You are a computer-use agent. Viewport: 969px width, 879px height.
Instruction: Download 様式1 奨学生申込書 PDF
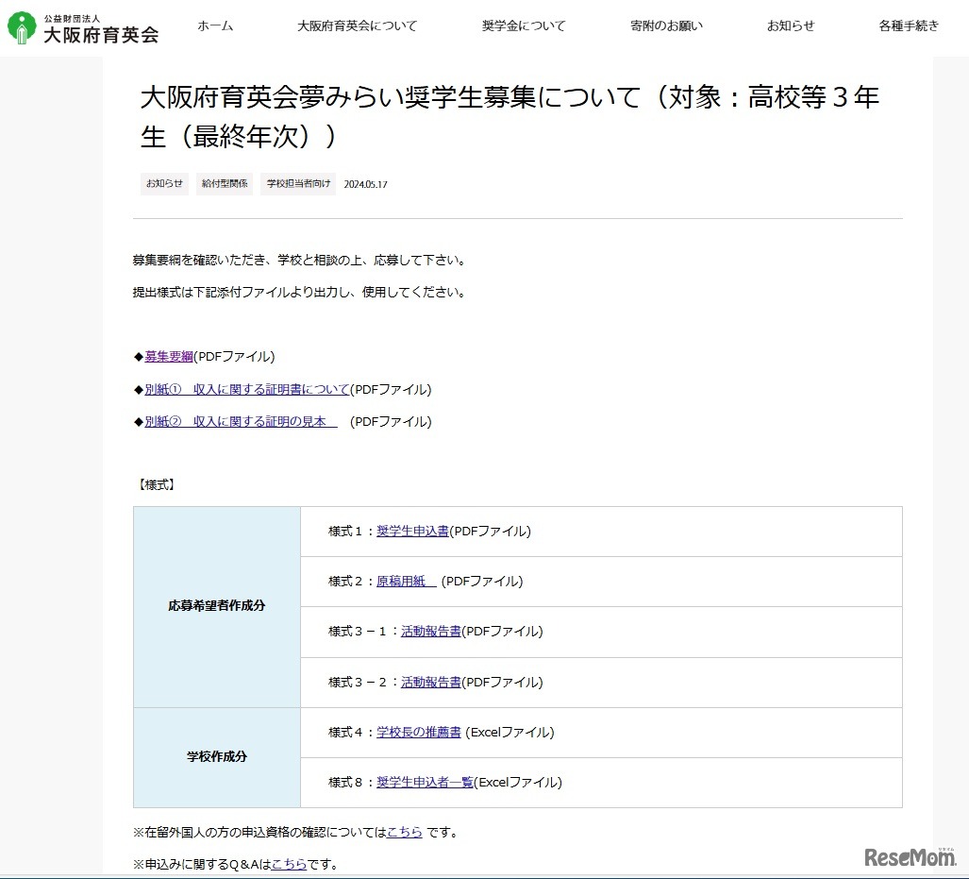point(412,532)
